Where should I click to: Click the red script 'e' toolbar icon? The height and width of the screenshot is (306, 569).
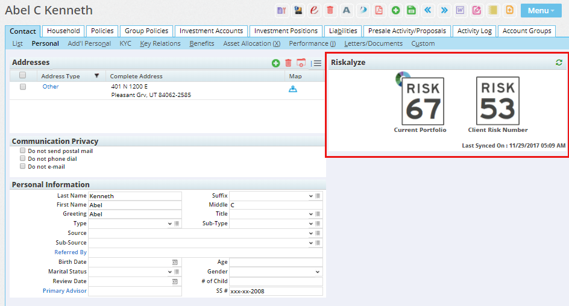coord(314,10)
